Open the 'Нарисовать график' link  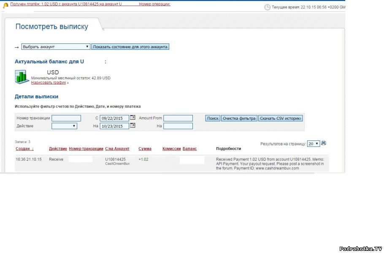pos(49,83)
